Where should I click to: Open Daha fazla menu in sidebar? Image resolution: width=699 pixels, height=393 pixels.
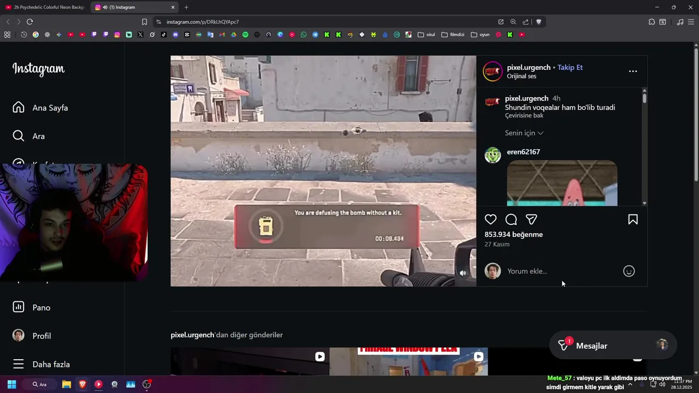pyautogui.click(x=41, y=364)
